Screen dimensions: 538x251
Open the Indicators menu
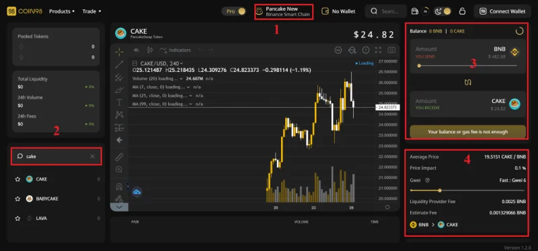click(175, 50)
